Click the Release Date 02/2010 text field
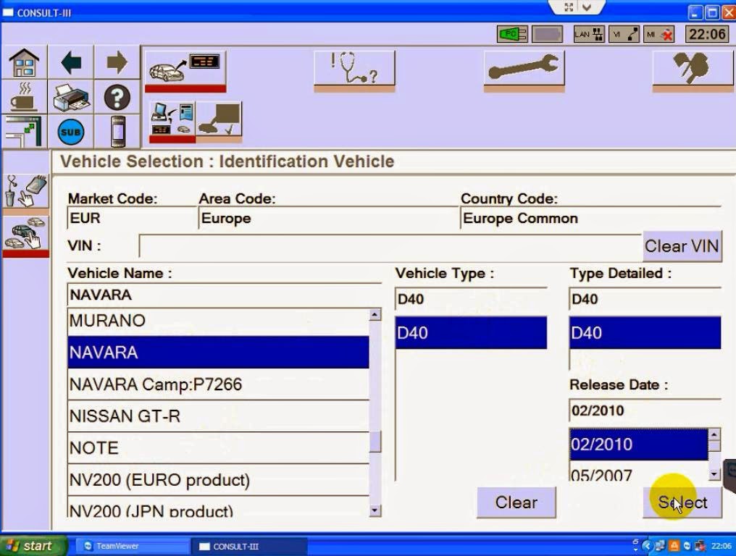 (x=645, y=410)
